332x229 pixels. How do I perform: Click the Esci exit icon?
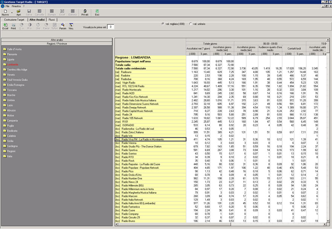click(97, 11)
